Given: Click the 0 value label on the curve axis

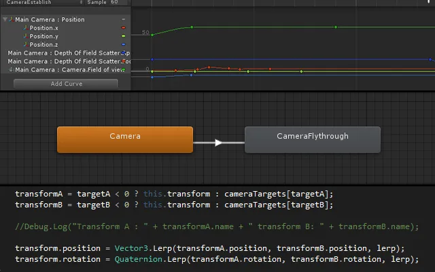Looking at the screenshot, I should [147, 69].
